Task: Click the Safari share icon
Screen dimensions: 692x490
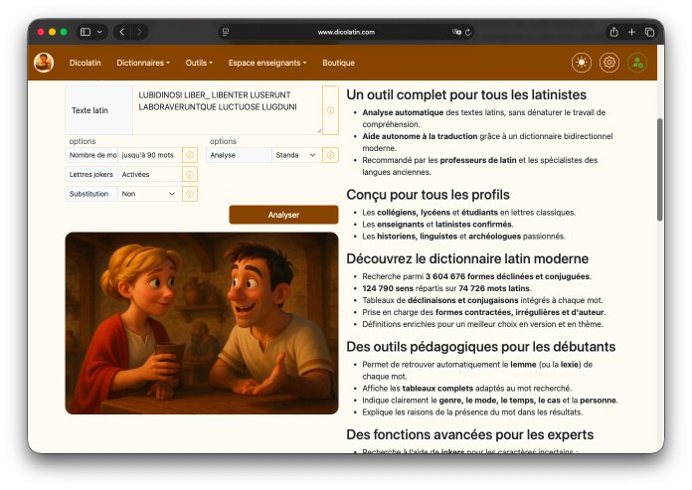Action: (613, 32)
